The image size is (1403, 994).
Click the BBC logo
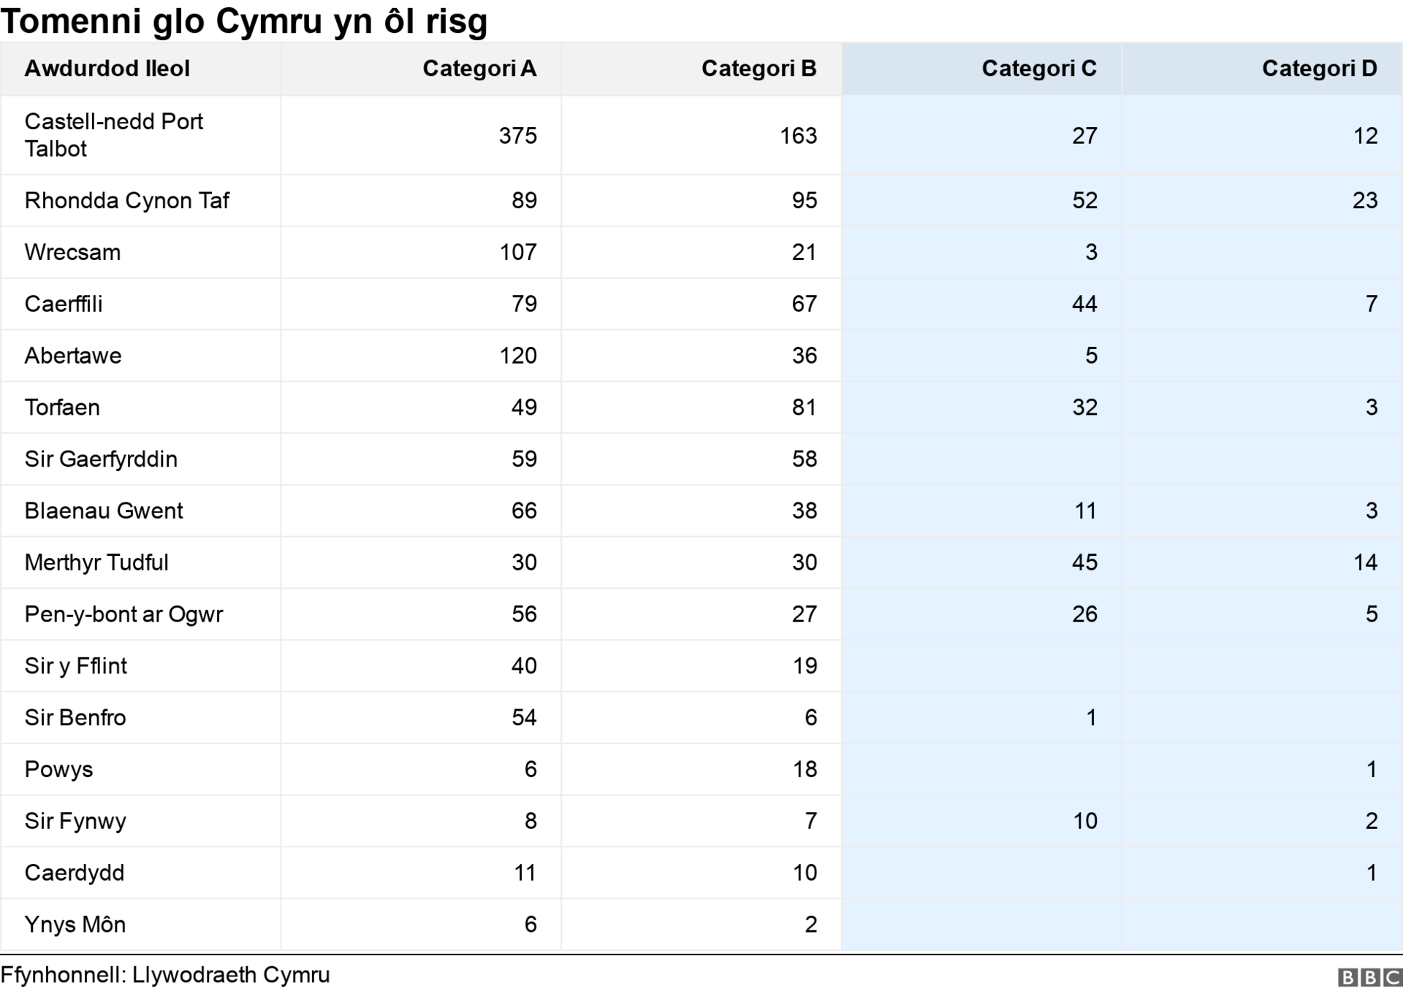[x=1369, y=978]
